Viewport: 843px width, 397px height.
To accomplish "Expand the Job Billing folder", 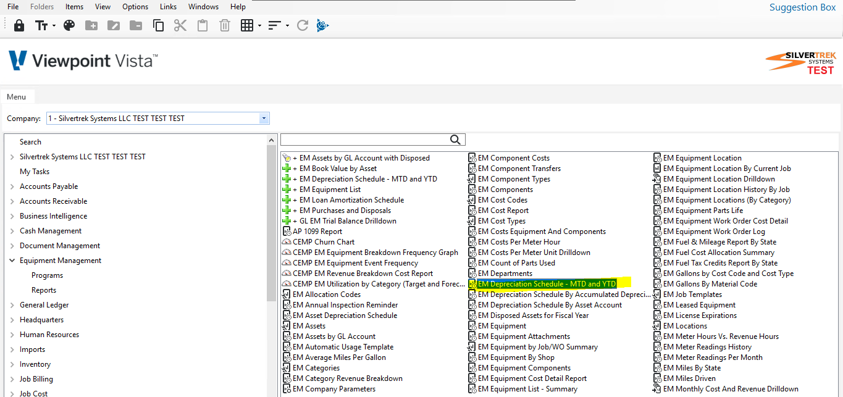I will pos(12,379).
